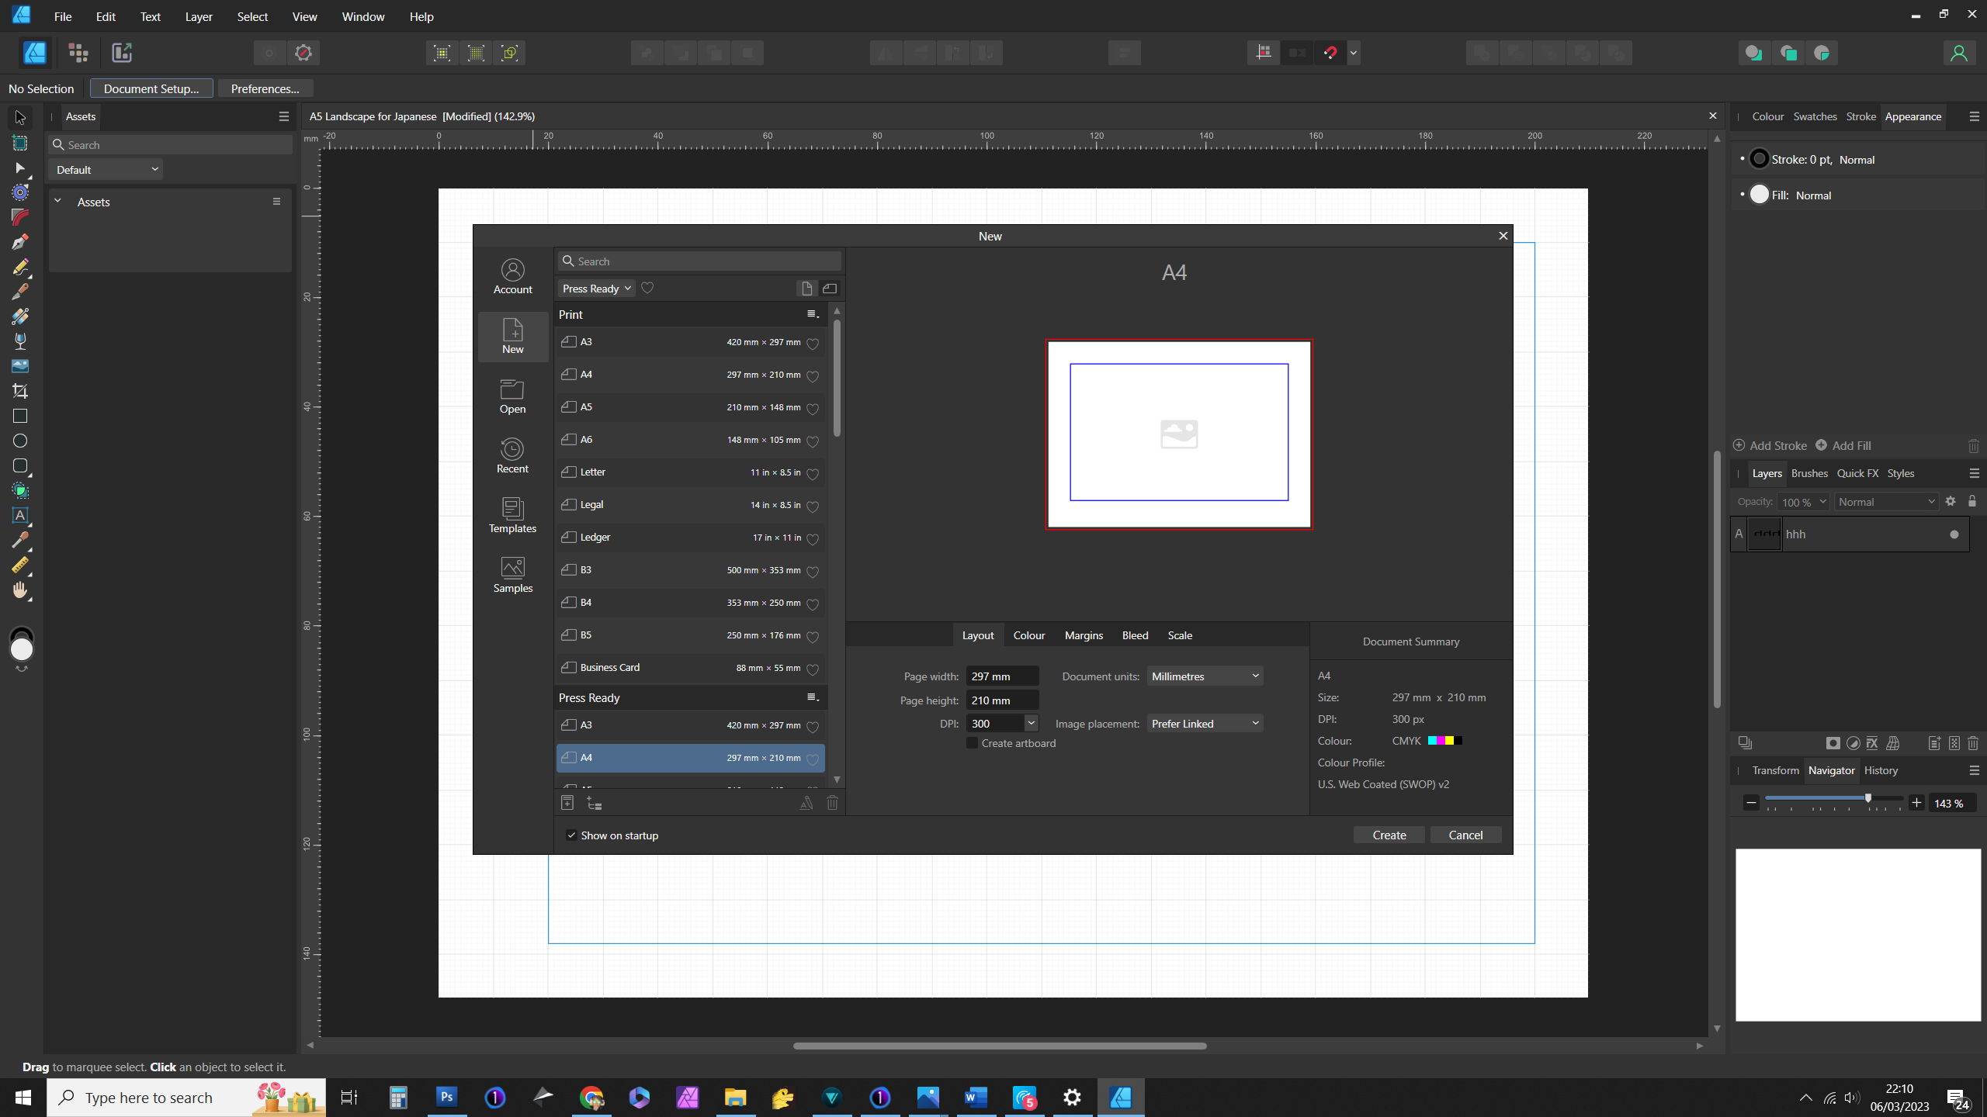The image size is (1987, 1117).
Task: Favourite the A5 print preset heart
Action: 813,408
